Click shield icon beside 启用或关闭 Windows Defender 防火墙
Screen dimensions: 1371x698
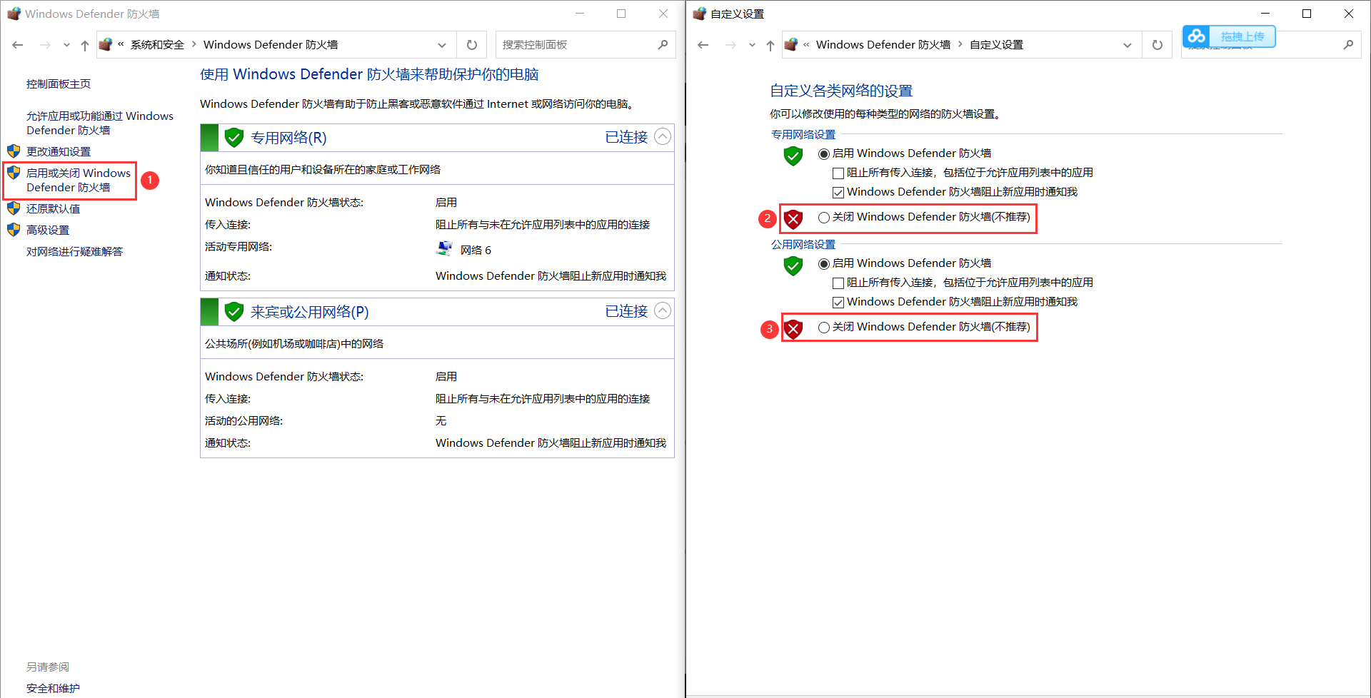(x=14, y=173)
